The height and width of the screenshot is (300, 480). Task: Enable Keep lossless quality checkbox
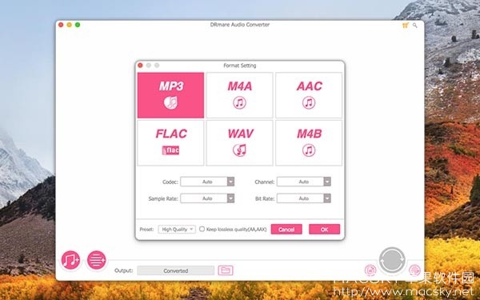202,229
